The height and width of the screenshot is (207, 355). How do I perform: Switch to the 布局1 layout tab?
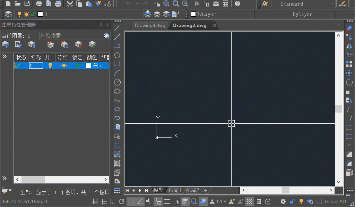tap(175, 190)
